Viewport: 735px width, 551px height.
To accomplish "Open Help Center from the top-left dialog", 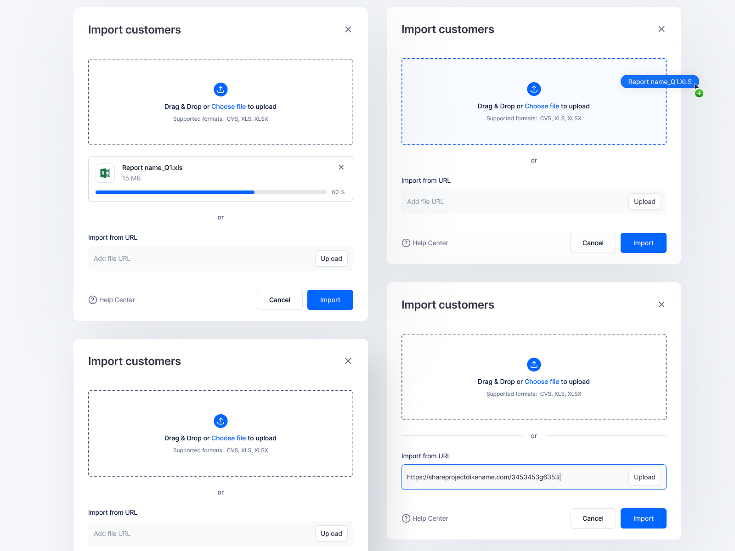I will (112, 300).
